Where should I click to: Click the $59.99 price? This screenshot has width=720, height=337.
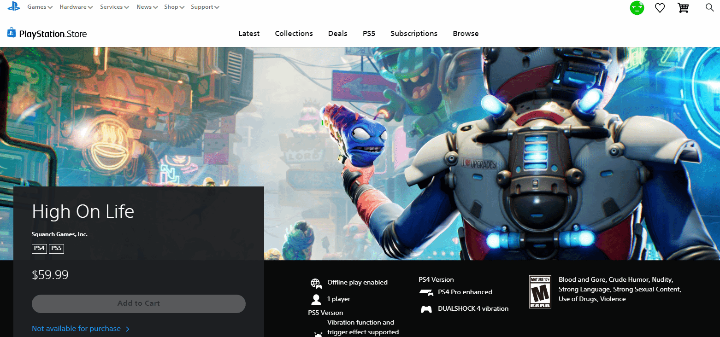(50, 275)
